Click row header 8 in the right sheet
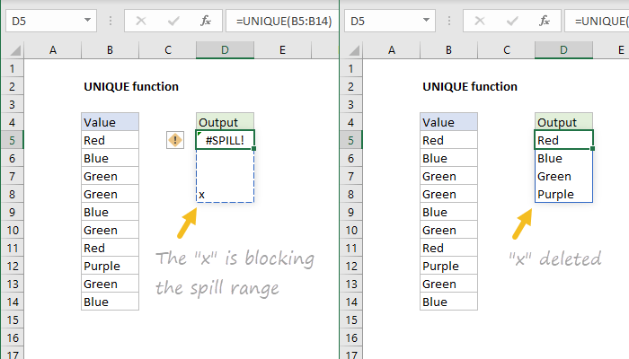 point(351,194)
